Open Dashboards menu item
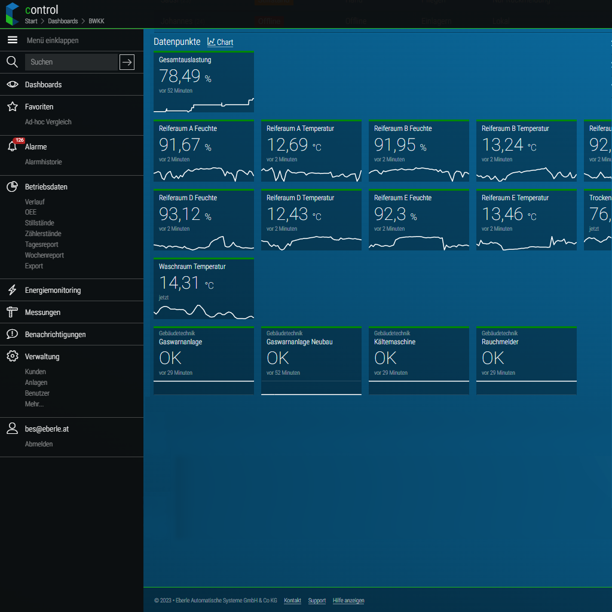 tap(43, 85)
